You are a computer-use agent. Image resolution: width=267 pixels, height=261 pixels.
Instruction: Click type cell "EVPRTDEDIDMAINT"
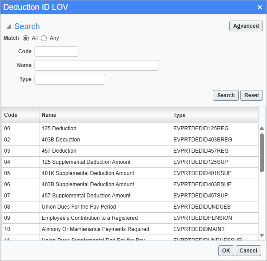(x=215, y=229)
